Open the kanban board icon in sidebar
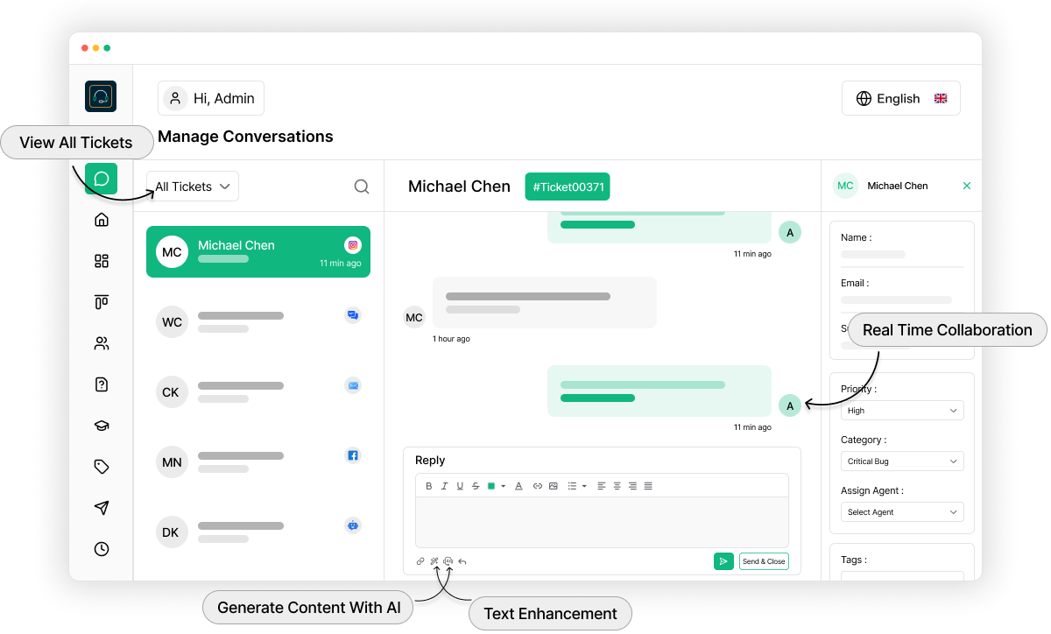 pos(102,302)
